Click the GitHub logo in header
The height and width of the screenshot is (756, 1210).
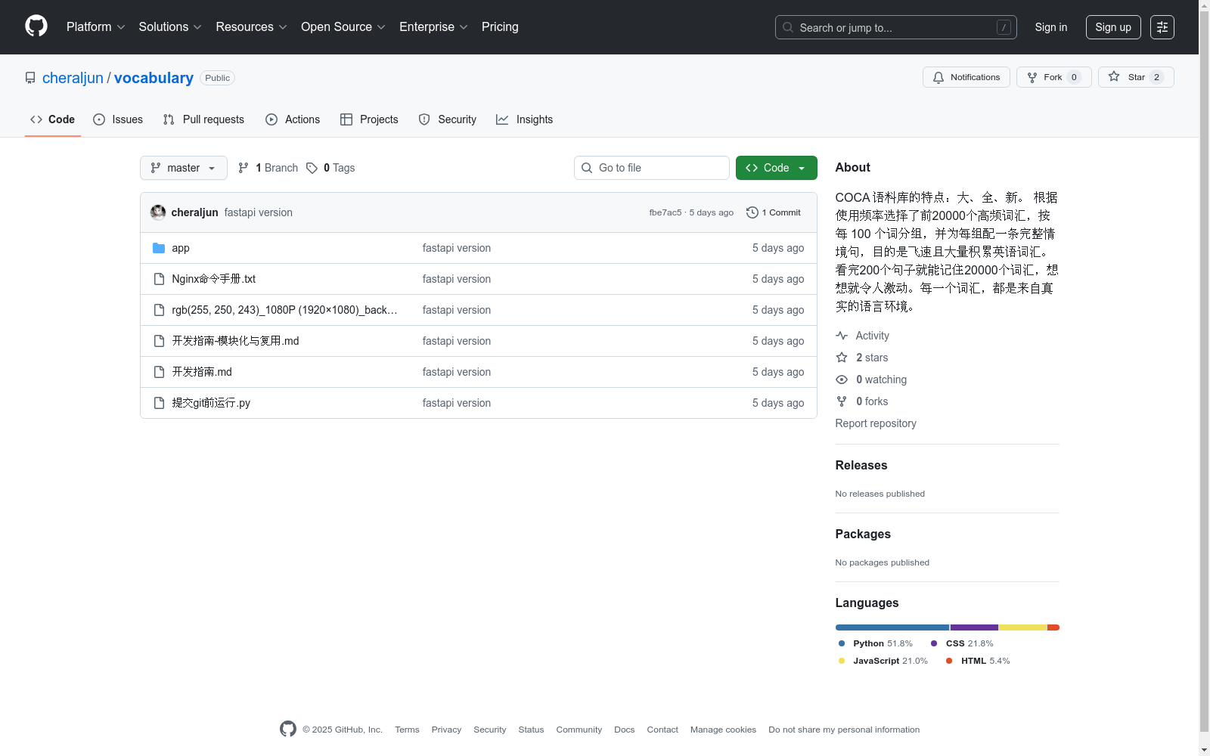point(36,26)
